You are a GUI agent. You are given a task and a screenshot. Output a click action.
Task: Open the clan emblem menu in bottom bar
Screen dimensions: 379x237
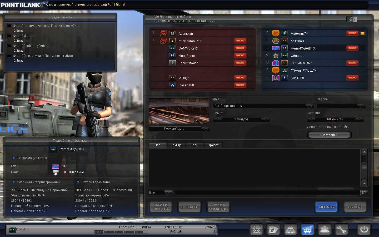(256, 230)
